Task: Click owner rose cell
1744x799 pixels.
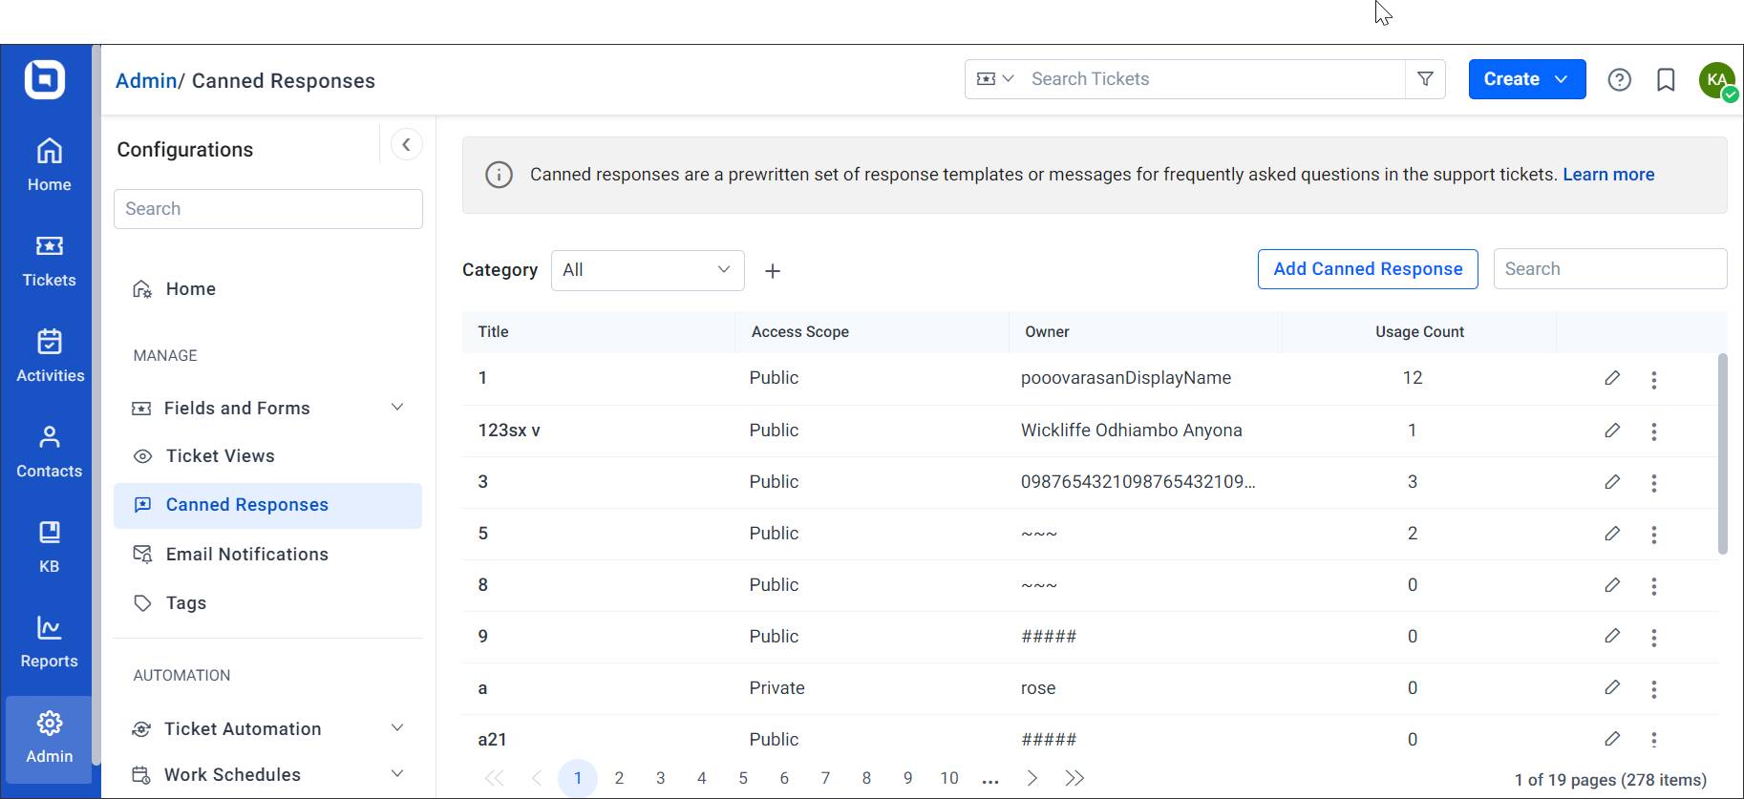Action: point(1038,688)
